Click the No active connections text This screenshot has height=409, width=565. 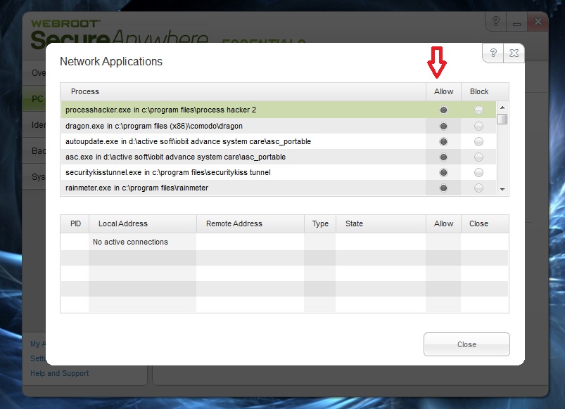(x=130, y=242)
